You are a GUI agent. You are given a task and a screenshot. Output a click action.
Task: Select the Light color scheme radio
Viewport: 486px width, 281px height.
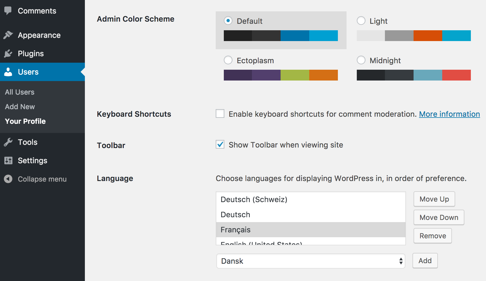[361, 21]
